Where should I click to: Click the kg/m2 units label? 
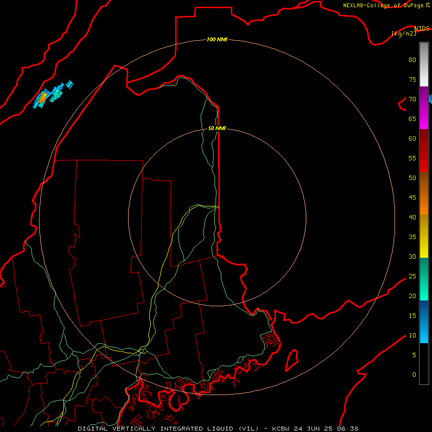[x=404, y=34]
